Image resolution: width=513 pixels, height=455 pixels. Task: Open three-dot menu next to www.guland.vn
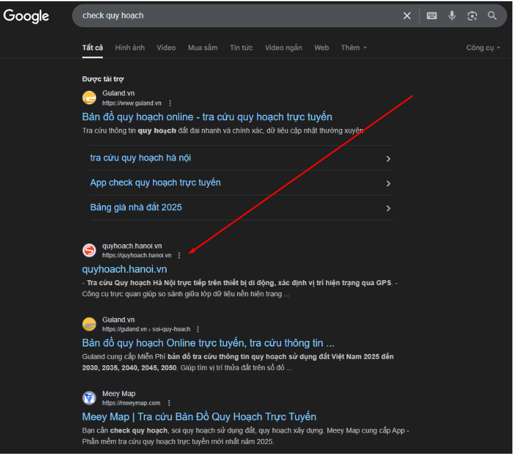point(170,103)
